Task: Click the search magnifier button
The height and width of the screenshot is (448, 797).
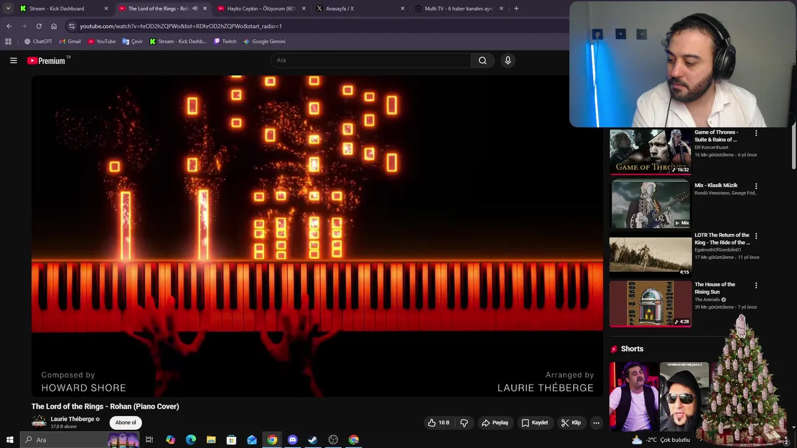Action: (483, 60)
